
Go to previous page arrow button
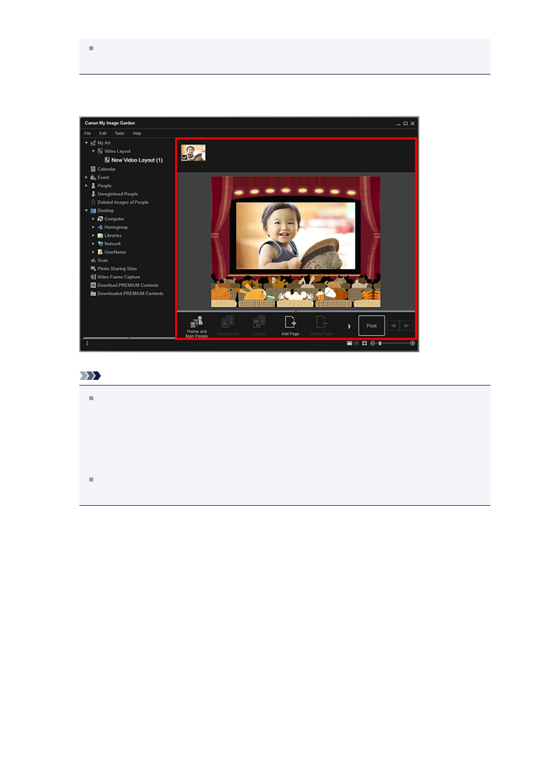click(x=393, y=326)
